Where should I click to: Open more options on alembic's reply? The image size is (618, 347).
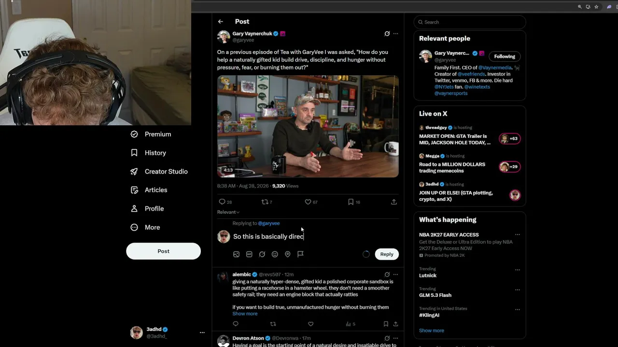coord(396,274)
